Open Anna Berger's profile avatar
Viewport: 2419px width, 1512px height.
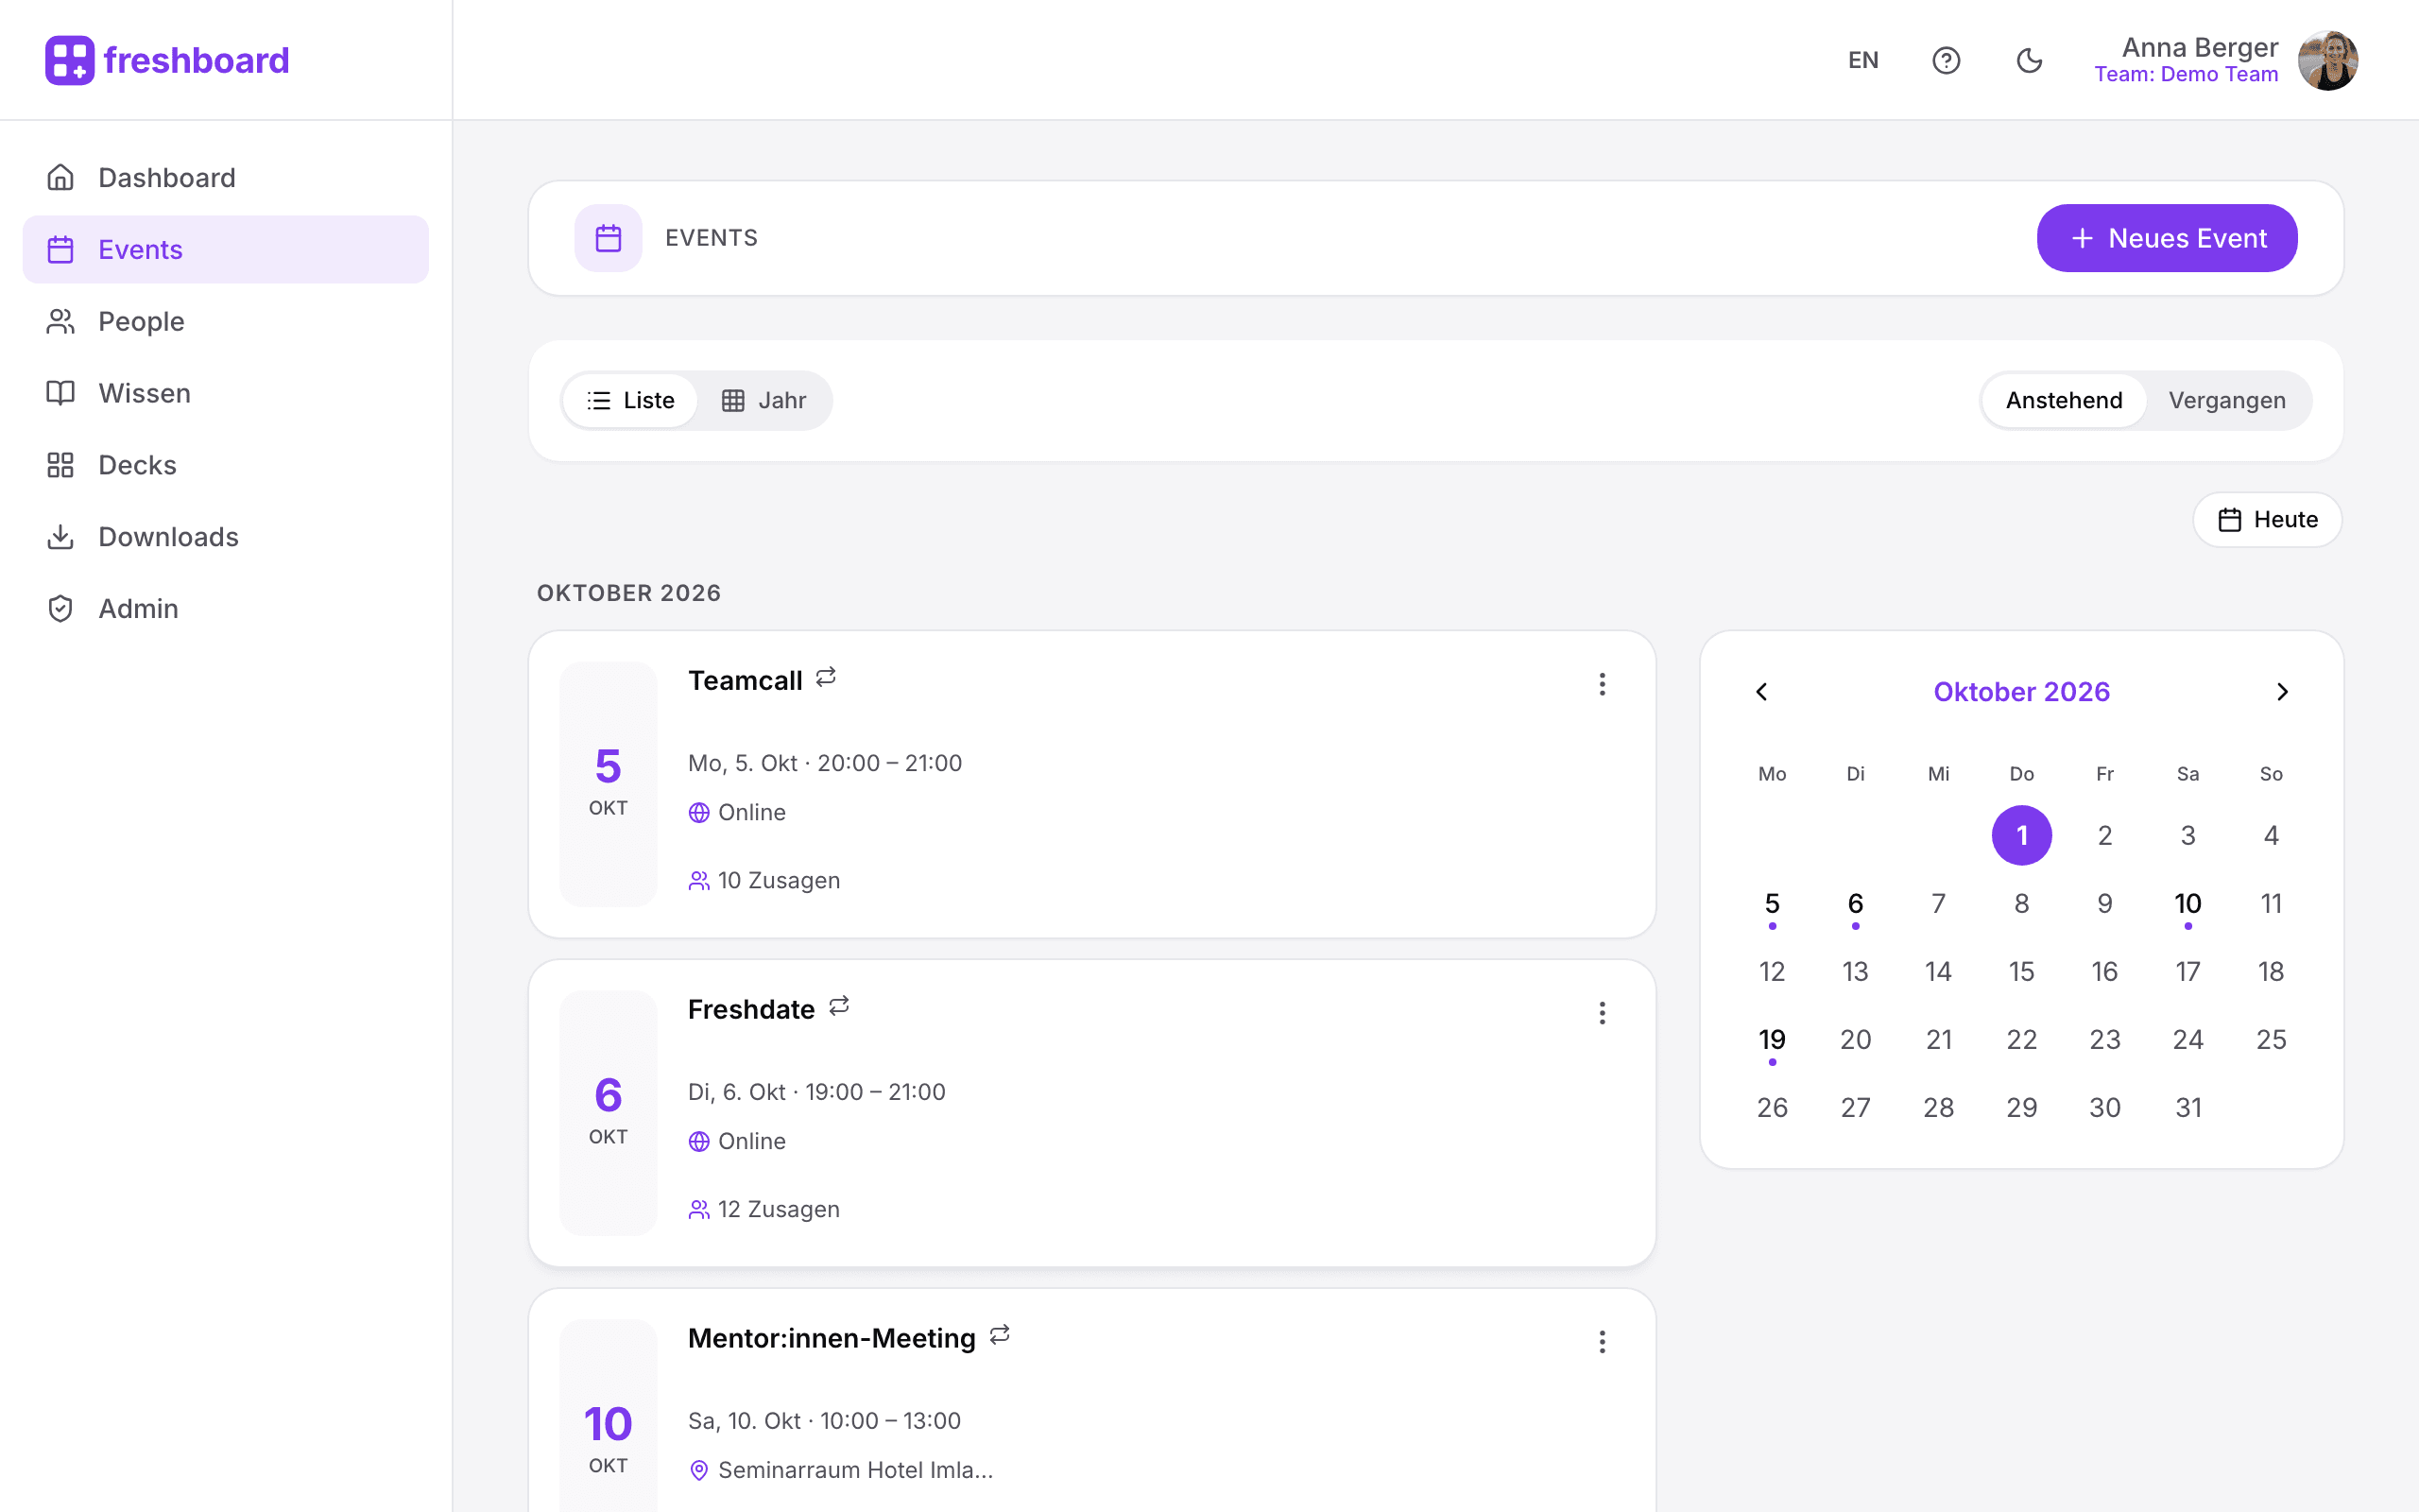tap(2327, 60)
